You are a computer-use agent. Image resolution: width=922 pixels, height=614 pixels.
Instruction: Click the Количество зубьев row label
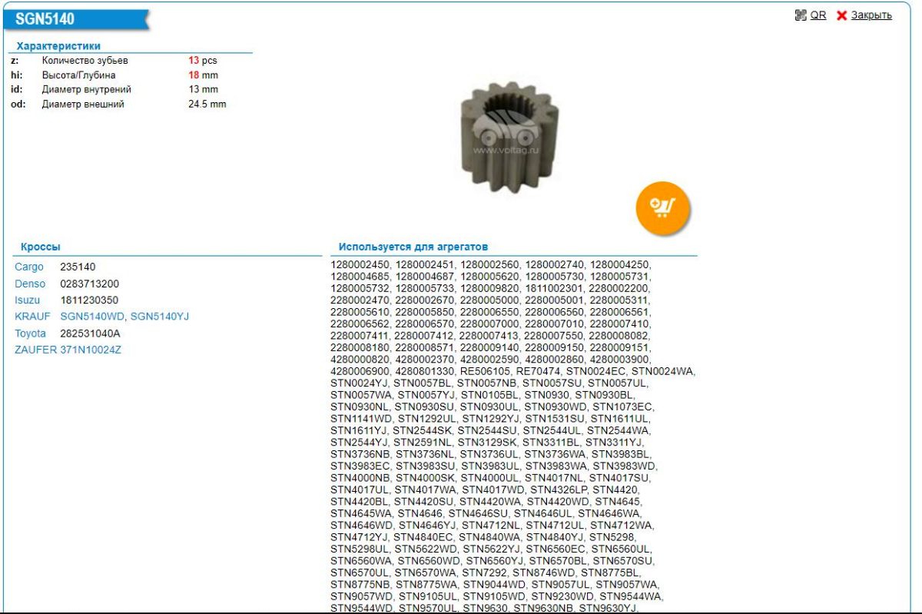tap(85, 61)
